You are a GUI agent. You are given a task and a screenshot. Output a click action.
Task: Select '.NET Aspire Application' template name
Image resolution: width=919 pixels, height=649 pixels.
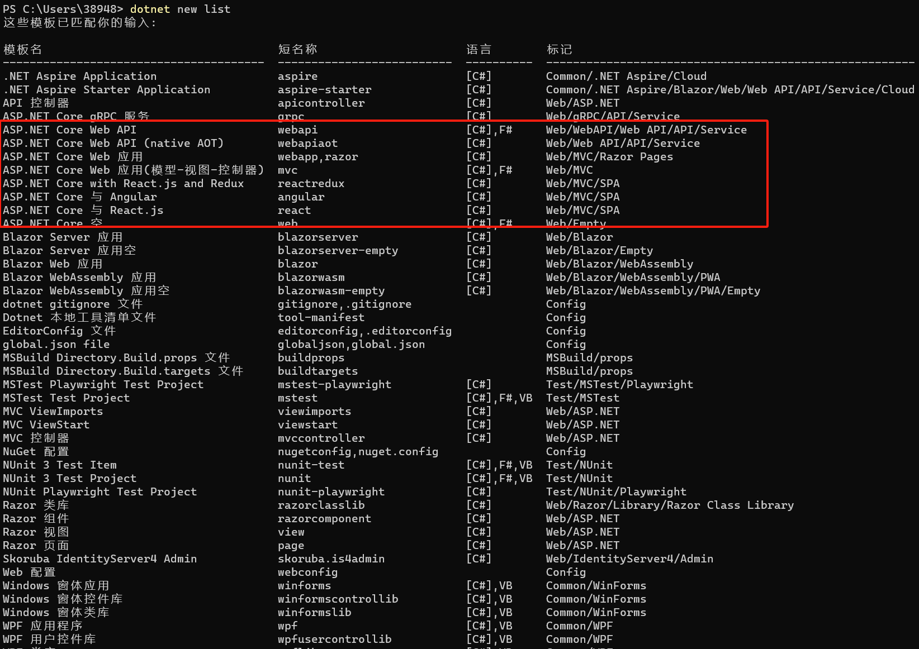tap(80, 76)
